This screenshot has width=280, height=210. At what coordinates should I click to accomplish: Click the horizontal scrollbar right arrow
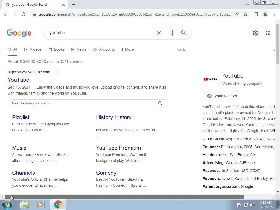(273, 197)
